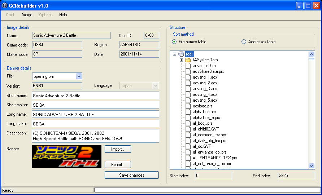322x195 pixels.
Task: Select the root label in tree
Action: coord(189,54)
